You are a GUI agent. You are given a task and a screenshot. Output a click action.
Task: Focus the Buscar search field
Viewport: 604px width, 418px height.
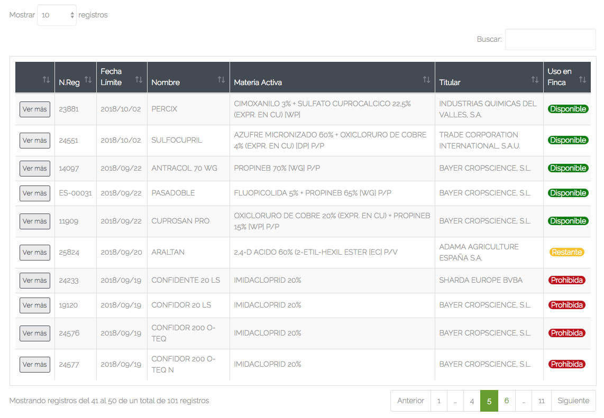[x=551, y=39]
